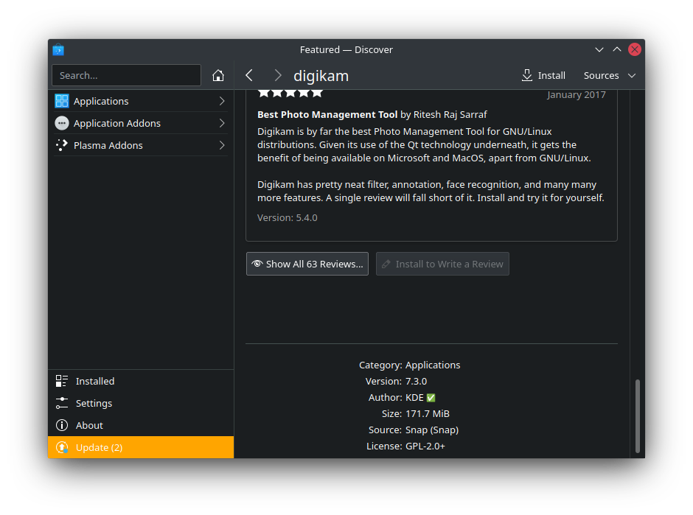This screenshot has width=693, height=515.
Task: Click the Settings sliders icon
Action: coord(62,403)
